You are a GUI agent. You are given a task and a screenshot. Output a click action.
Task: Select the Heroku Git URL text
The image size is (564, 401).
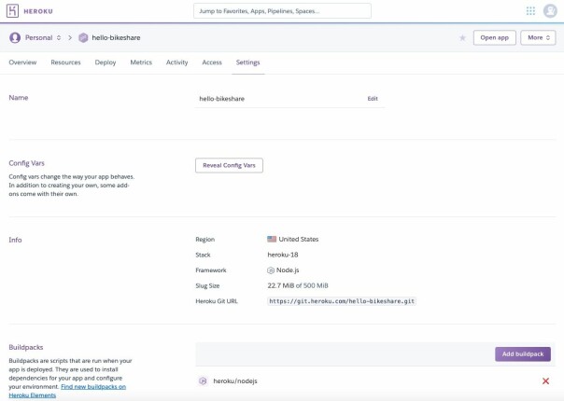[x=342, y=301]
